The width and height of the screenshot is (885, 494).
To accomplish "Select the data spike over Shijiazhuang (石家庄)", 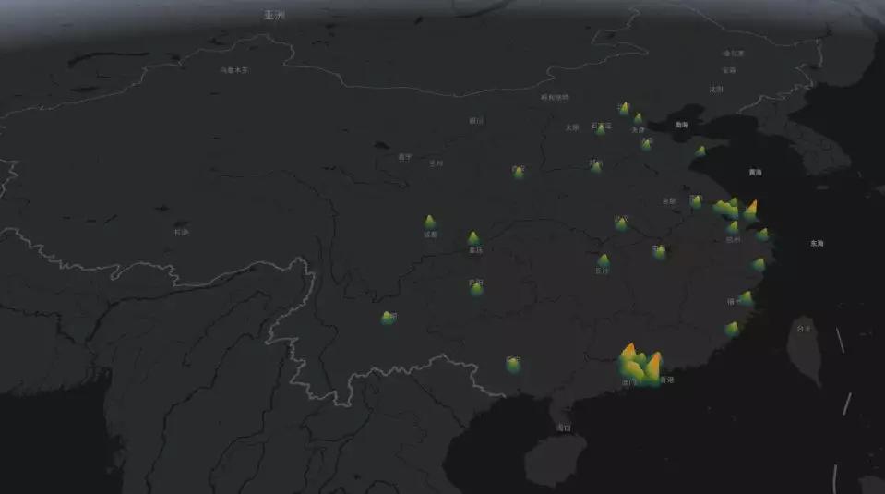I will click(x=601, y=129).
